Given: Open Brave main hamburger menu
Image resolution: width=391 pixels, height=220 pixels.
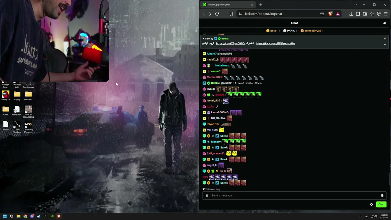Looking at the screenshot, I should pyautogui.click(x=386, y=14).
